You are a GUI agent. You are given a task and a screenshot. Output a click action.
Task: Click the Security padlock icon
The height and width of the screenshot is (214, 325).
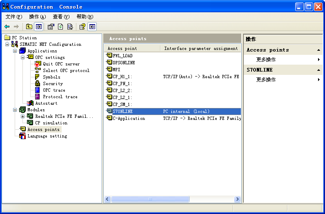coord(38,83)
